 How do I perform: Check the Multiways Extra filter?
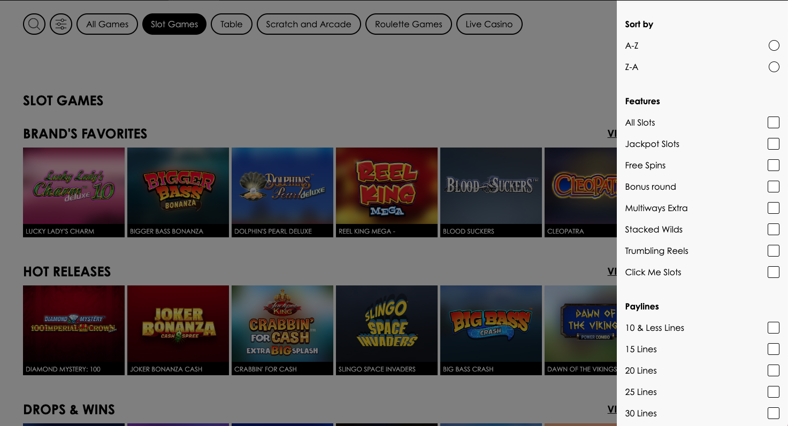pos(774,208)
